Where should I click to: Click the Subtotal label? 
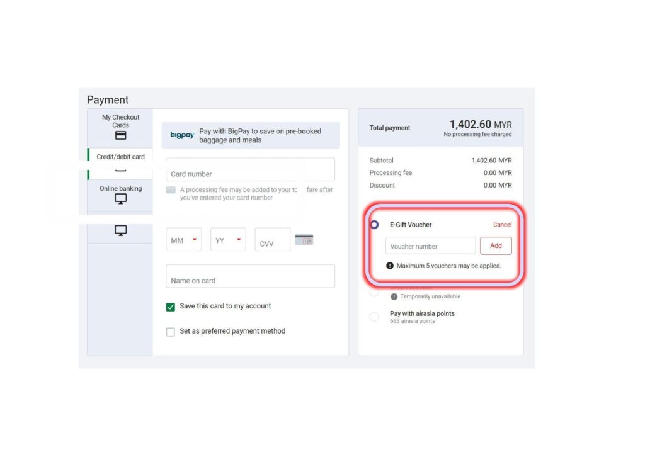pos(381,161)
